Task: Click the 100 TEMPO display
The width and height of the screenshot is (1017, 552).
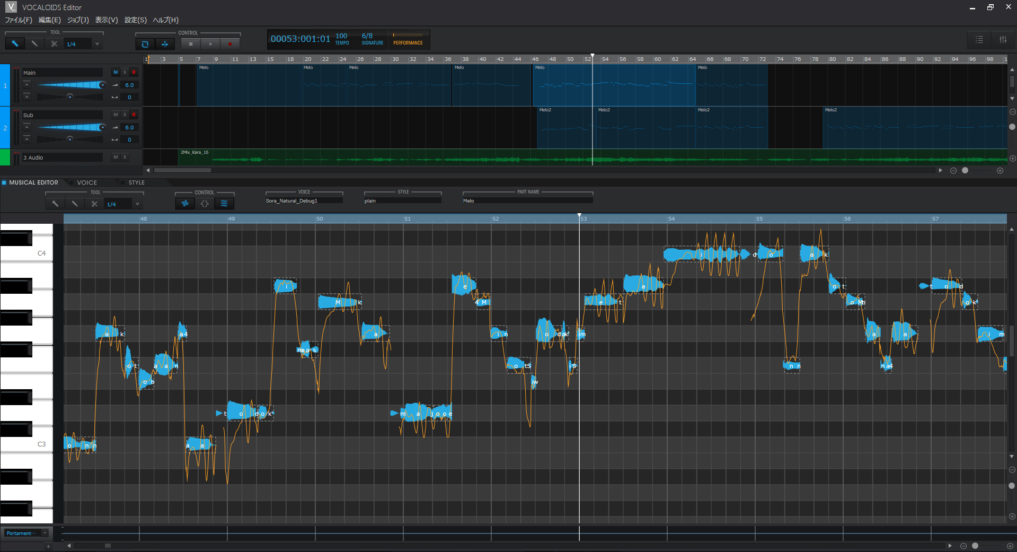Action: coord(342,39)
